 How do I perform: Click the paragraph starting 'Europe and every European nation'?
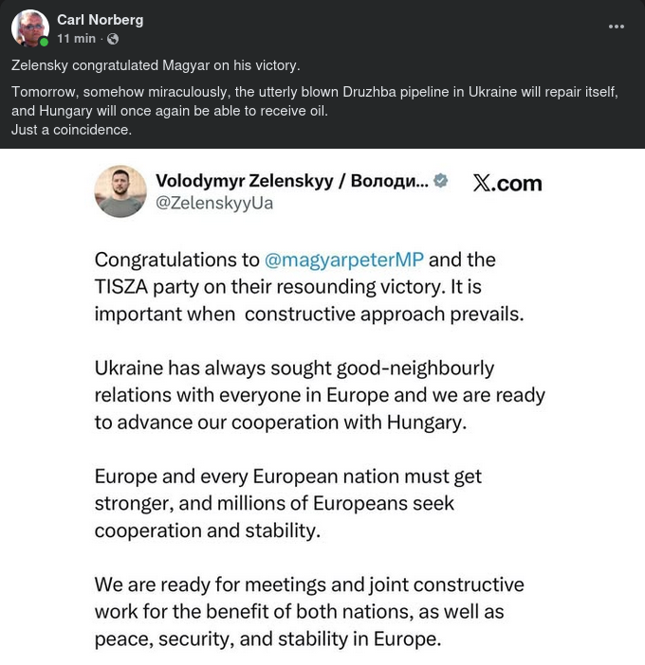coord(287,503)
